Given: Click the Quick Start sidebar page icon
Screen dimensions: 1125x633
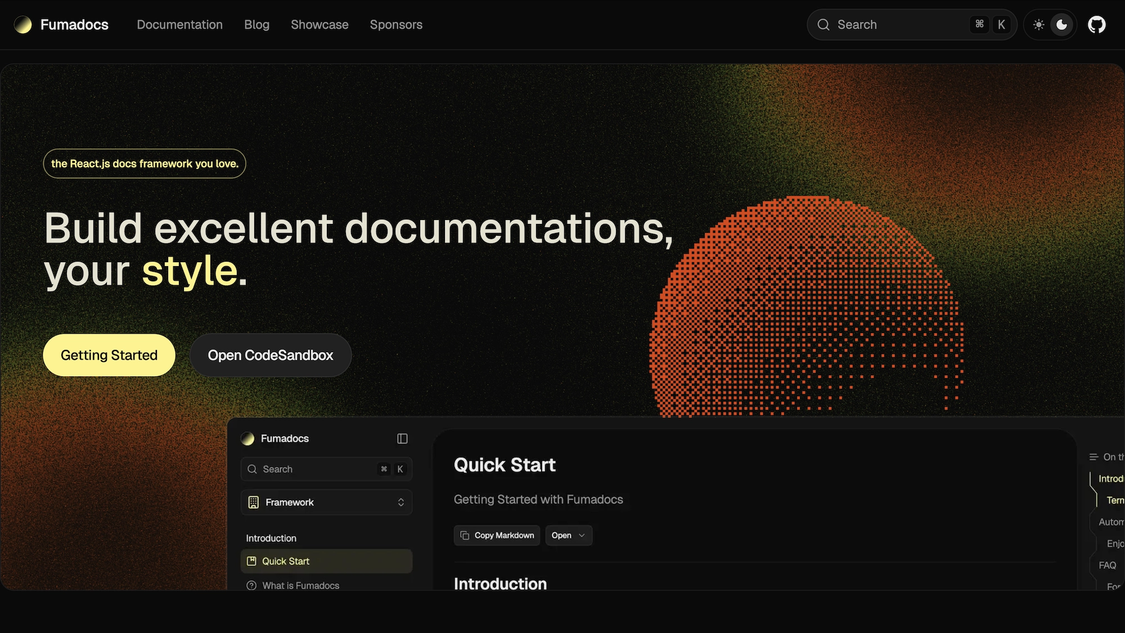Looking at the screenshot, I should click(x=251, y=561).
